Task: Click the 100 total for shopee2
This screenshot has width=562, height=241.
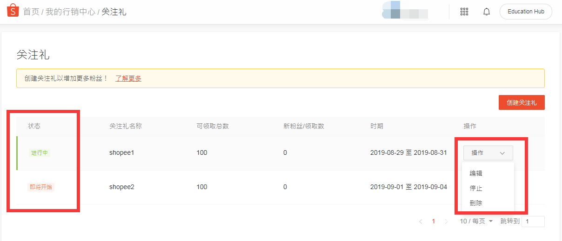Action: tap(202, 187)
